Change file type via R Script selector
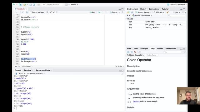The height and width of the screenshot is (112, 200). click(x=120, y=66)
